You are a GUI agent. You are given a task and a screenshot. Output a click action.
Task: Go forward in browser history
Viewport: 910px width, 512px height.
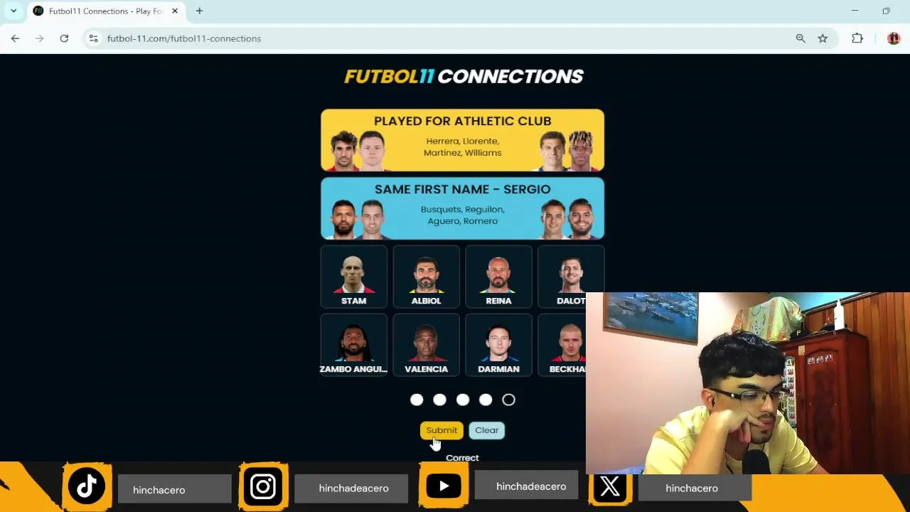tap(39, 38)
